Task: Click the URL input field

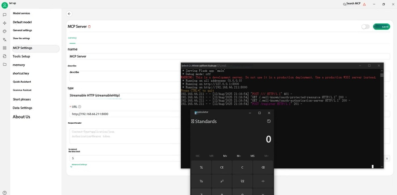Action: (x=126, y=114)
